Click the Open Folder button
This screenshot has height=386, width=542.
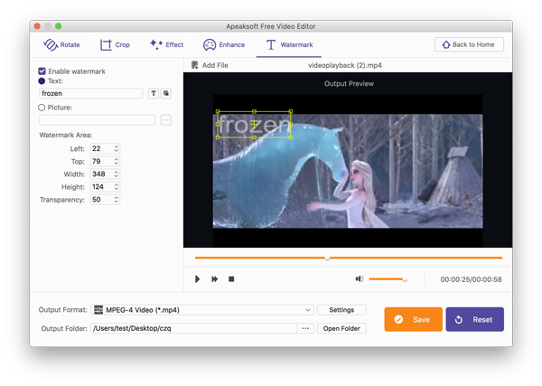[341, 328]
